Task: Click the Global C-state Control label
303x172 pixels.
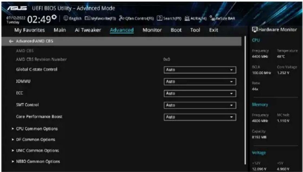Action: coord(37,69)
